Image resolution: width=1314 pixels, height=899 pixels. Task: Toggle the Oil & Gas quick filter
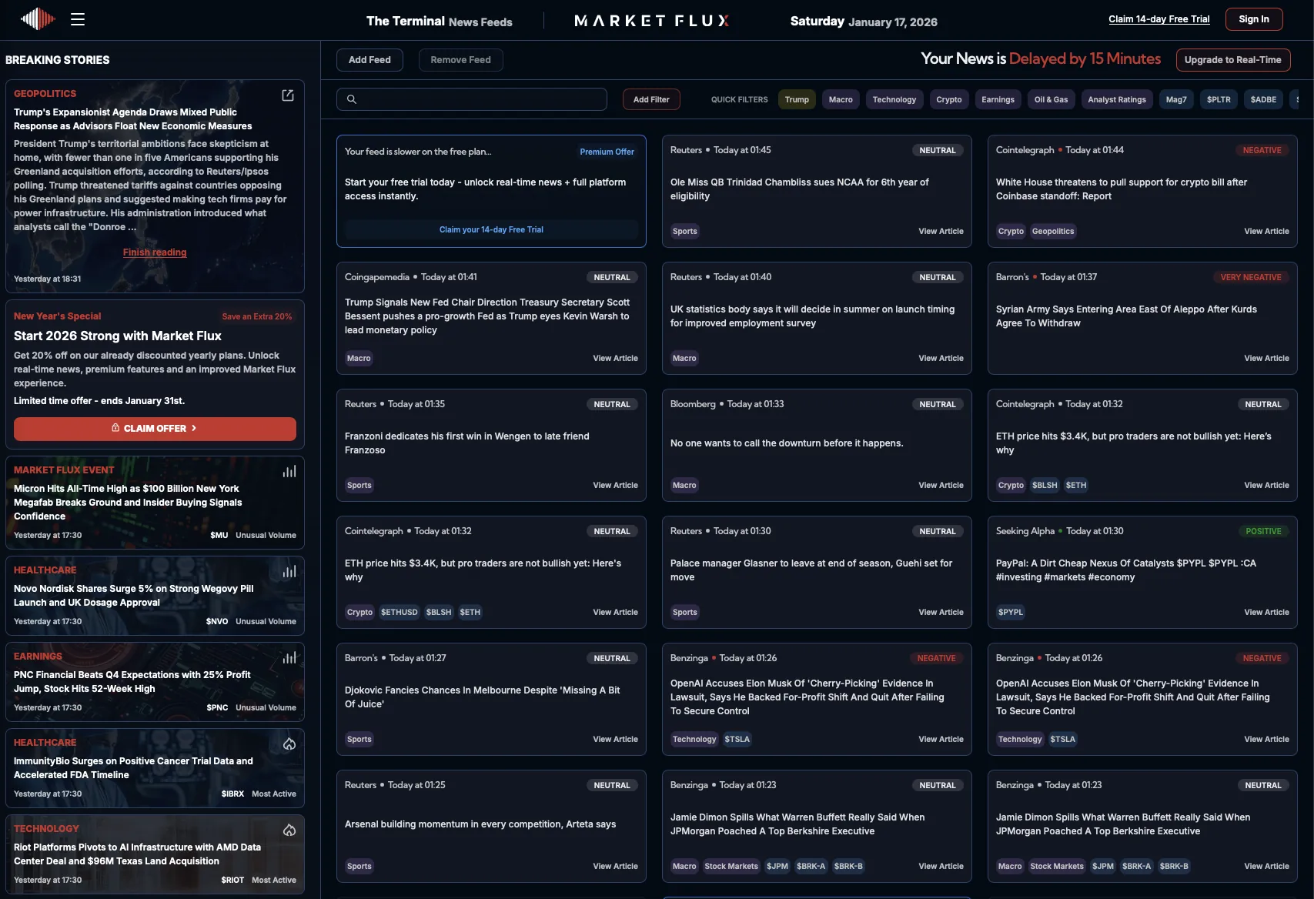click(x=1051, y=99)
